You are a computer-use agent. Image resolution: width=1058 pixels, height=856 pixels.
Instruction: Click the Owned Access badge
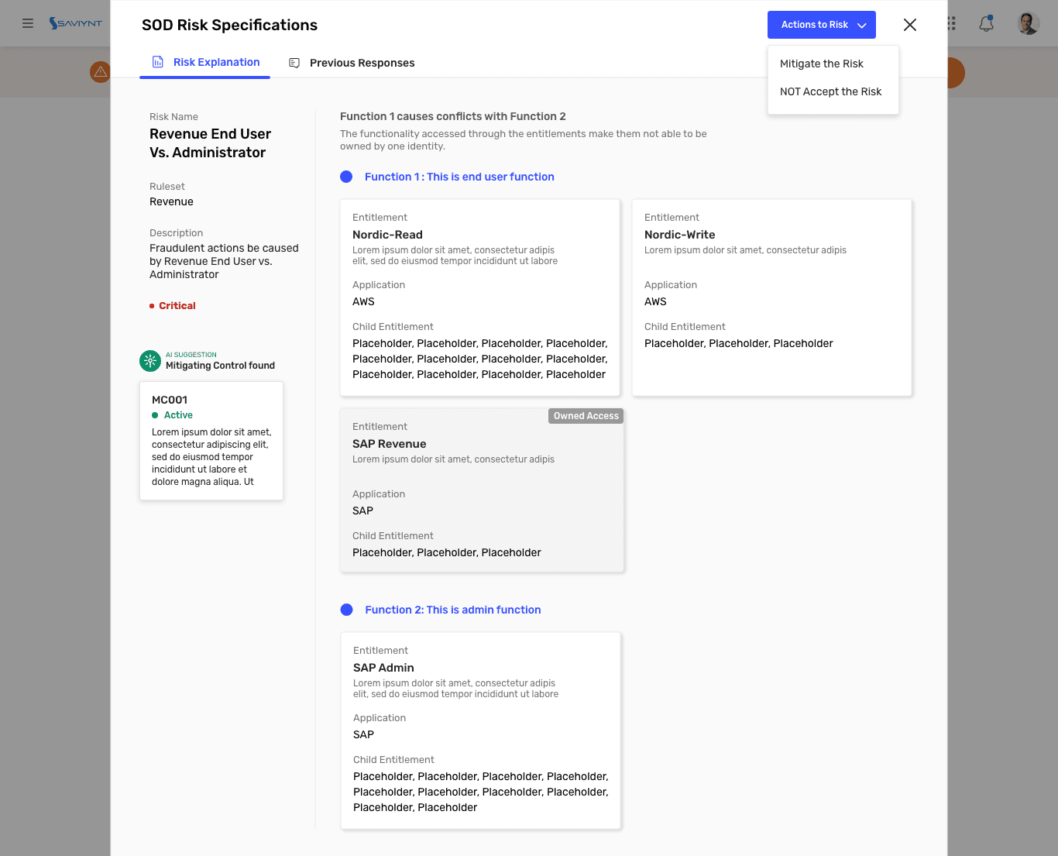click(586, 416)
